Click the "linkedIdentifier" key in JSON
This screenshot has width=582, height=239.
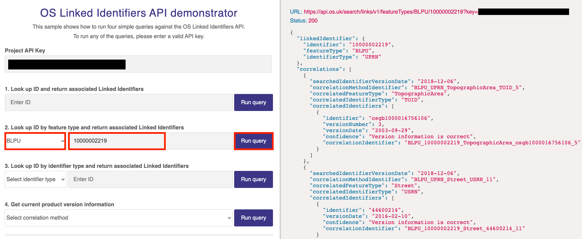pyautogui.click(x=326, y=38)
